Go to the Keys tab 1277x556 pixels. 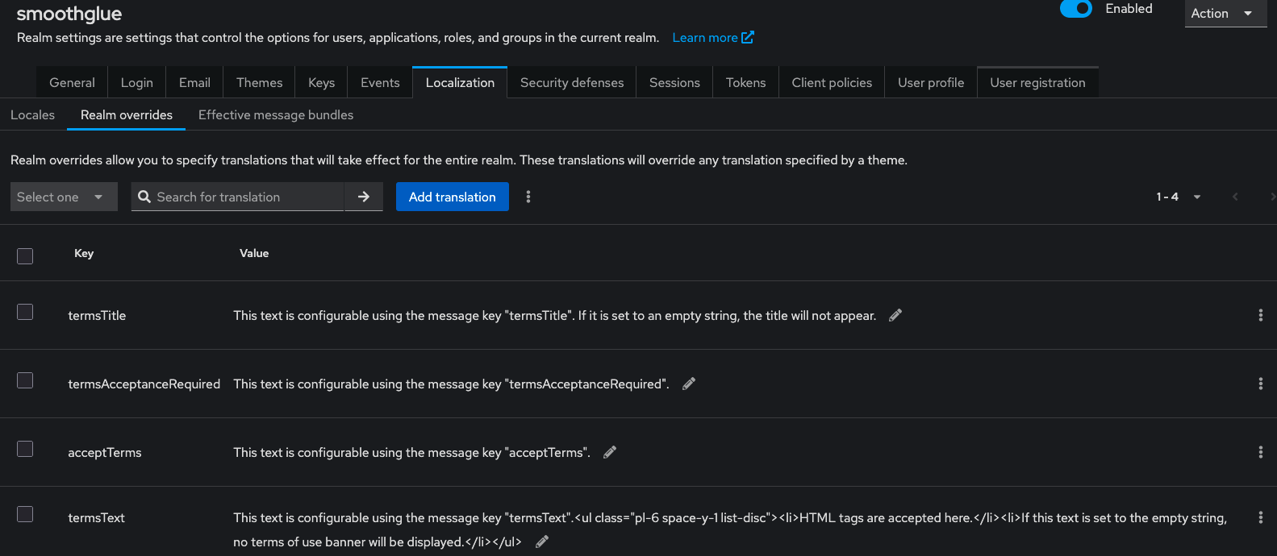(321, 82)
